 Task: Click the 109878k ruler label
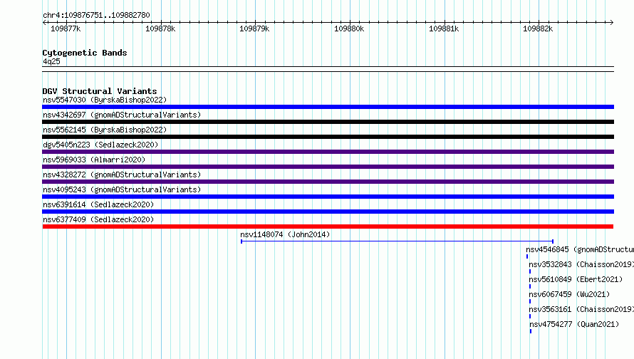[160, 28]
